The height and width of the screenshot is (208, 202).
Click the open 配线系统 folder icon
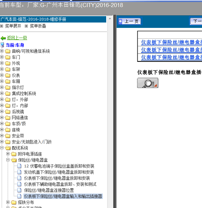click(8, 148)
